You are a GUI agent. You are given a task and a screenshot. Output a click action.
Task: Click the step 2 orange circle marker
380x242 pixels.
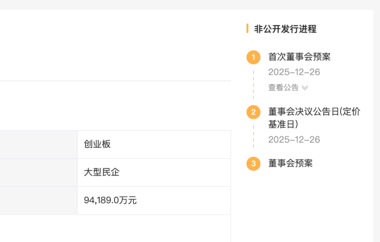tap(253, 112)
